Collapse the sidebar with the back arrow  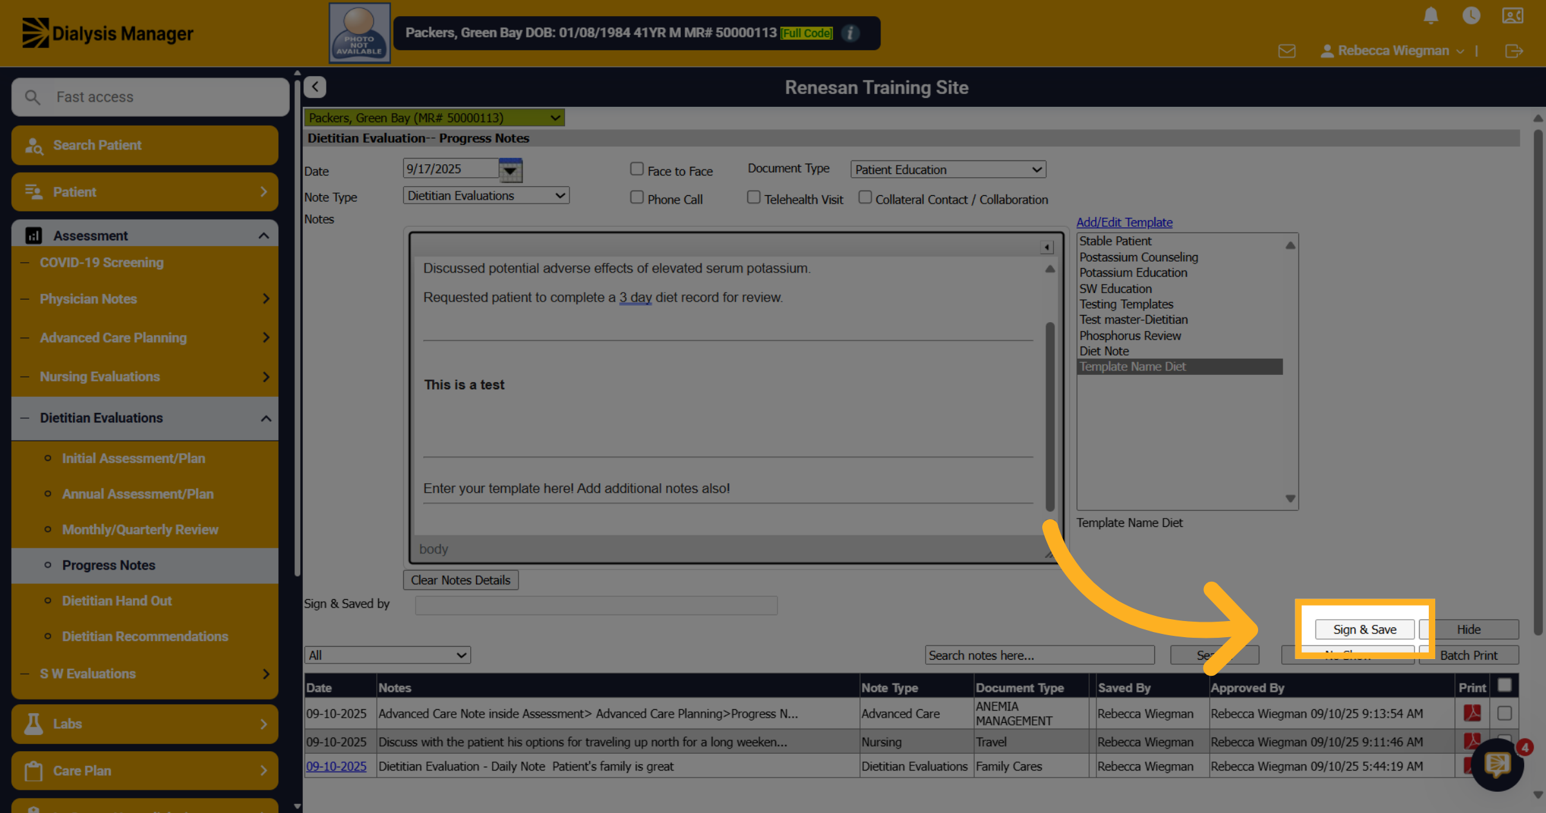point(315,87)
